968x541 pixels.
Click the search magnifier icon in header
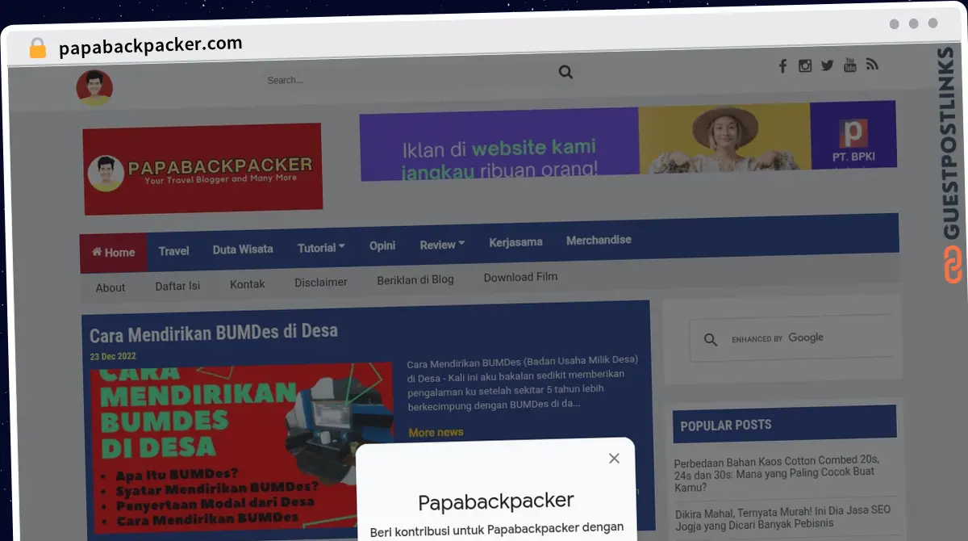[x=566, y=72]
